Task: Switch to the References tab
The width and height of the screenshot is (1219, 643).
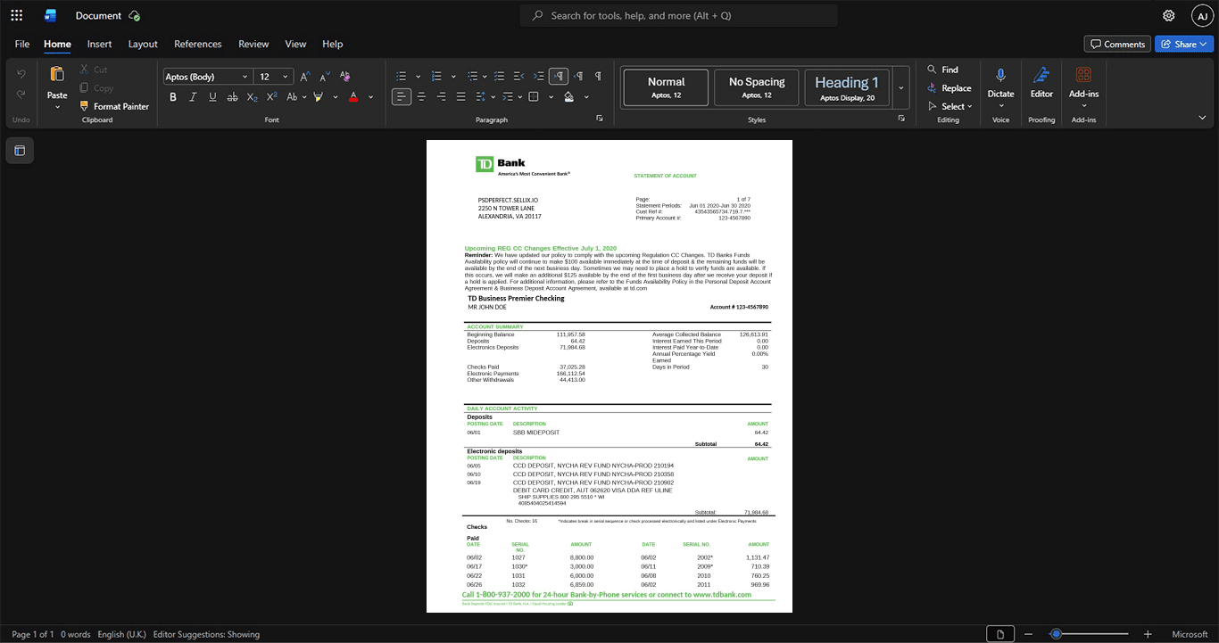Action: pos(198,44)
